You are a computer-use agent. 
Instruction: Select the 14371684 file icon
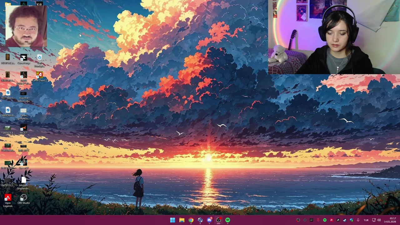coord(8,94)
